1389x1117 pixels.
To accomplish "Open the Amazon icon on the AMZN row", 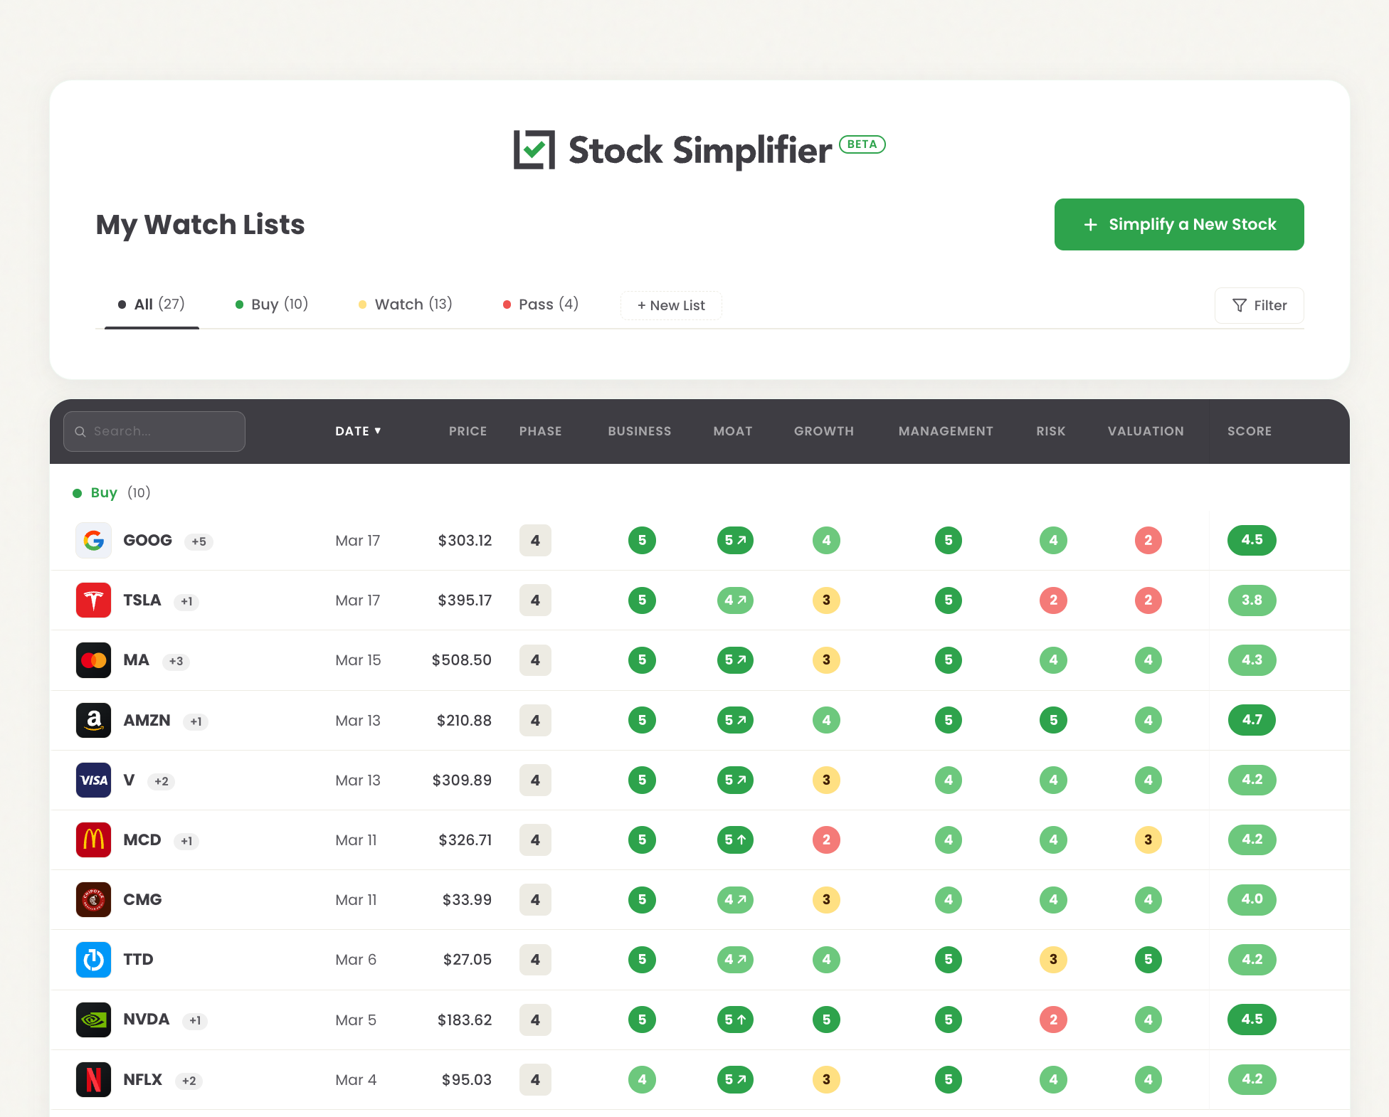I will pyautogui.click(x=93, y=720).
